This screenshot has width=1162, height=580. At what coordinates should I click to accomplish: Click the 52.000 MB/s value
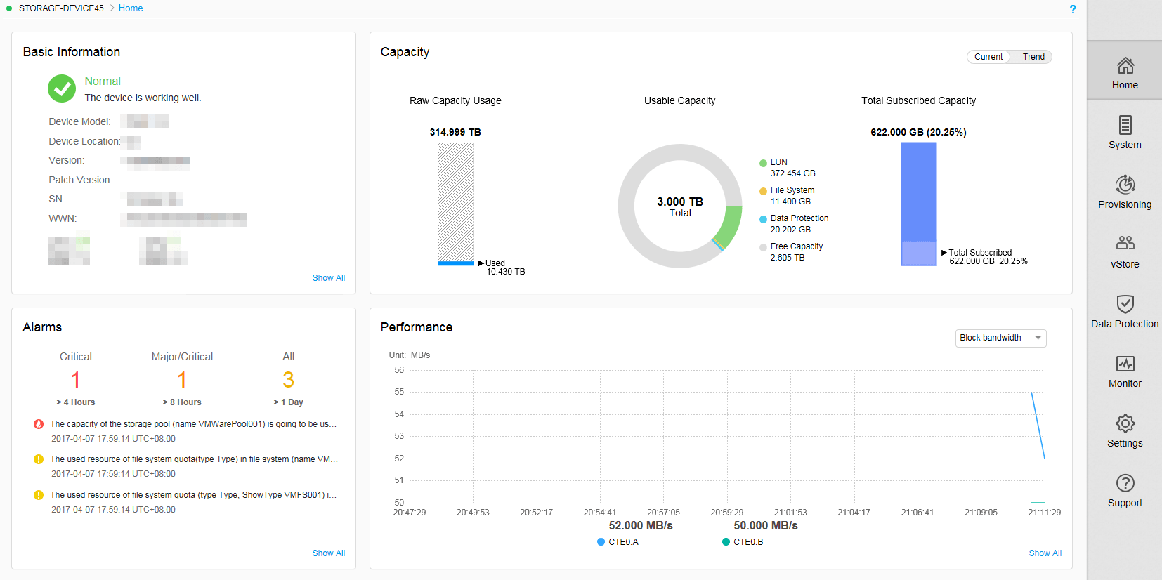641,525
